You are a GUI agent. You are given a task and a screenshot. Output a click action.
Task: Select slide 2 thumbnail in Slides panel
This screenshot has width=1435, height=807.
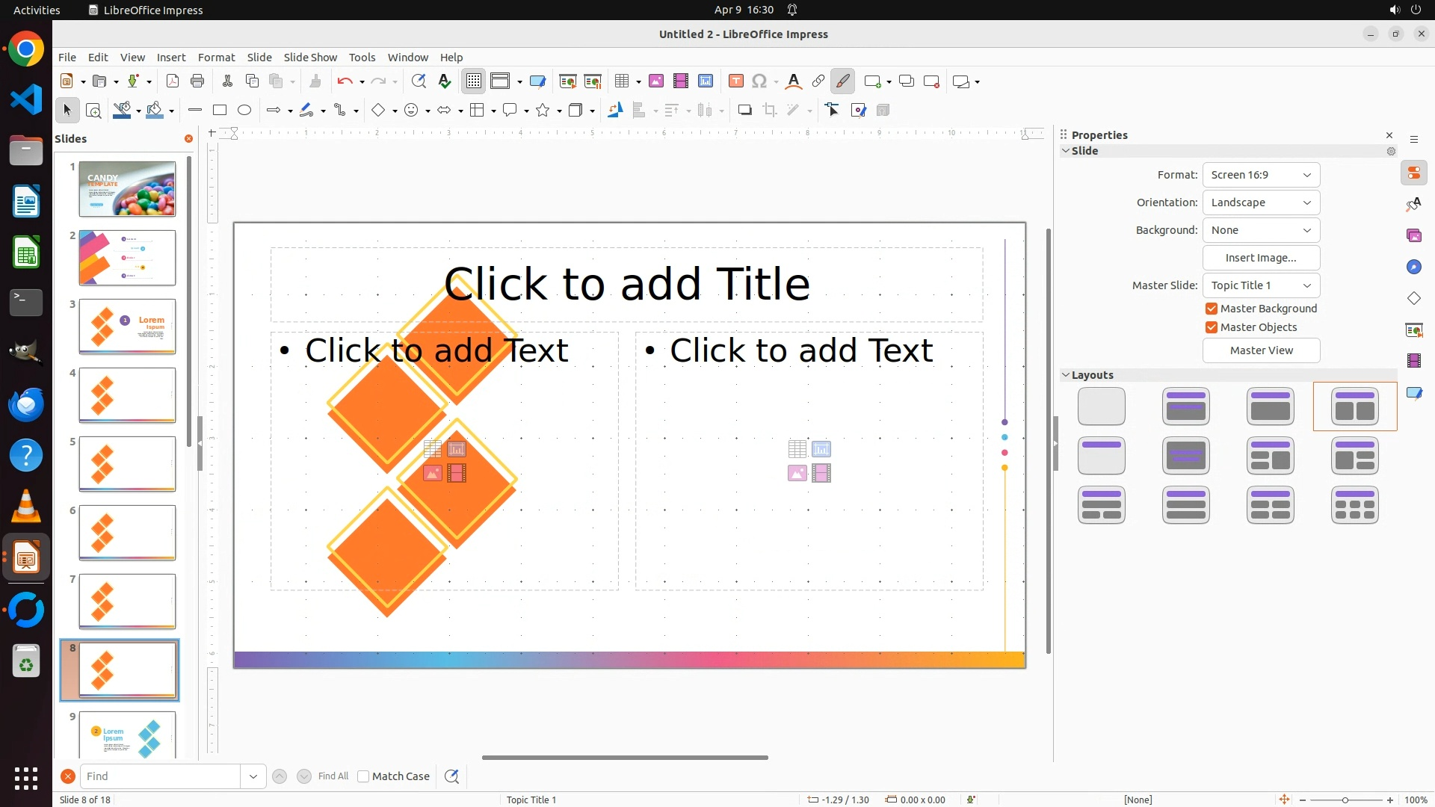(127, 258)
